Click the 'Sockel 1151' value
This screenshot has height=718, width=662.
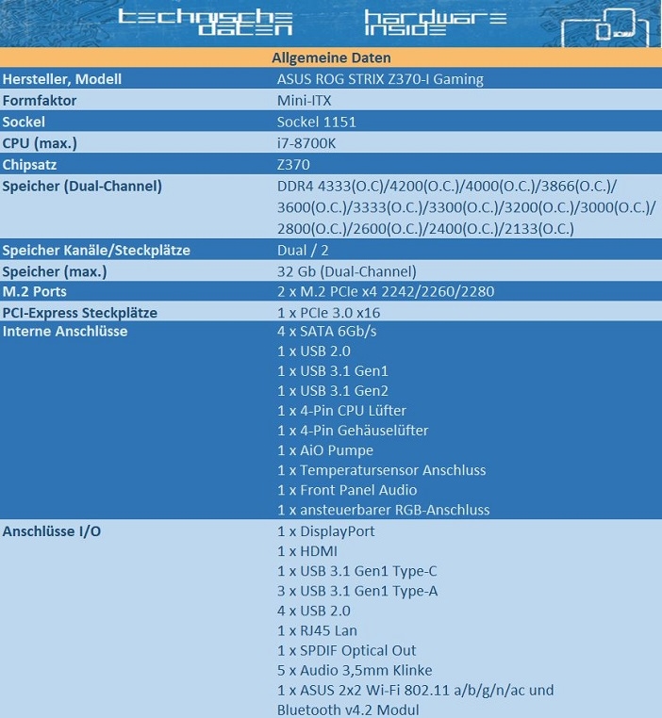tap(317, 122)
